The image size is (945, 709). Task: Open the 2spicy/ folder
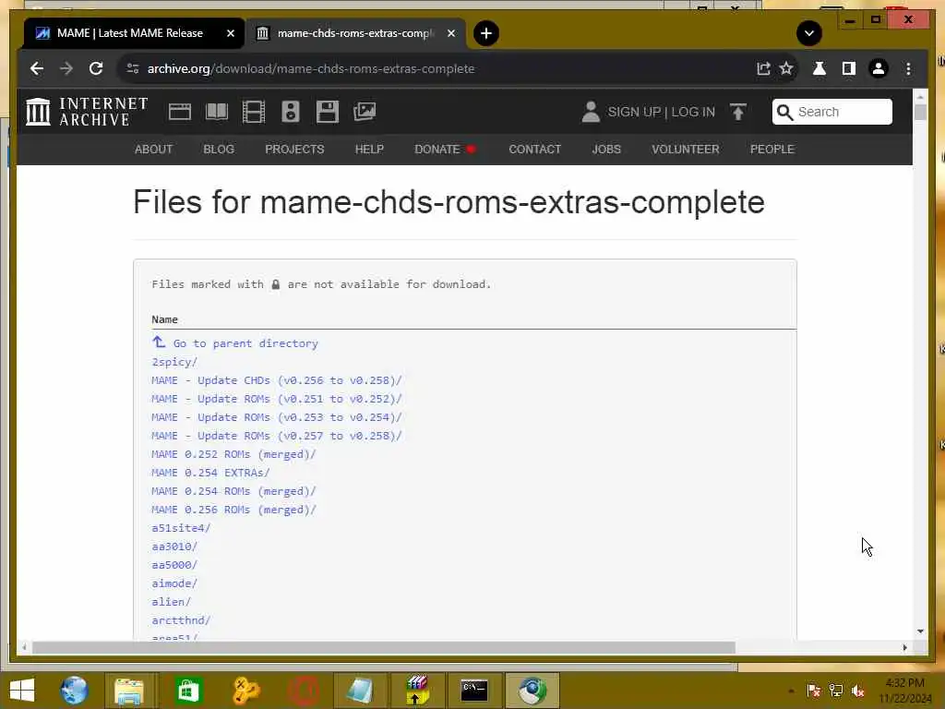click(174, 362)
